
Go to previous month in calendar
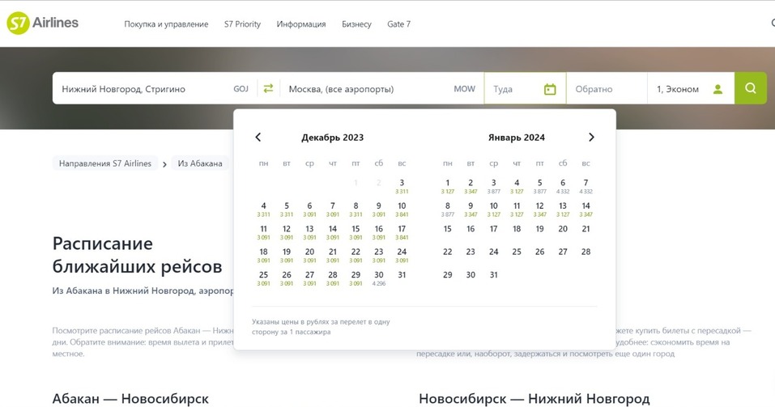(x=258, y=138)
